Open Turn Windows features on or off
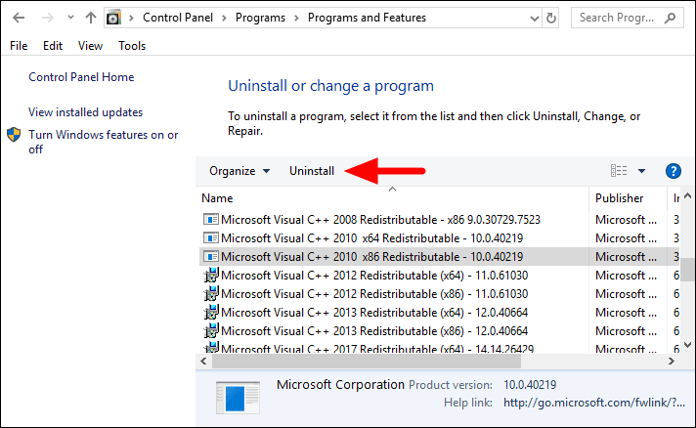The image size is (696, 428). pos(103,142)
